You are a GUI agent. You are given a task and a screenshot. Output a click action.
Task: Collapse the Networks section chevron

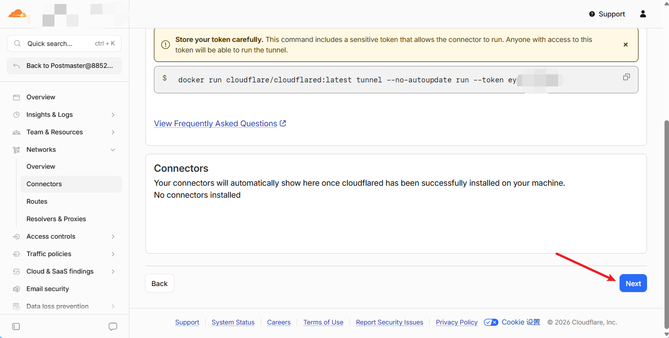(x=113, y=150)
